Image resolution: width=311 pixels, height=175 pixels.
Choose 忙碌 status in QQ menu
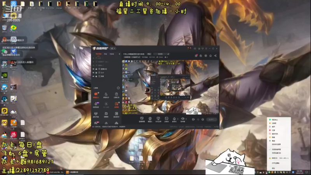tap(274, 130)
